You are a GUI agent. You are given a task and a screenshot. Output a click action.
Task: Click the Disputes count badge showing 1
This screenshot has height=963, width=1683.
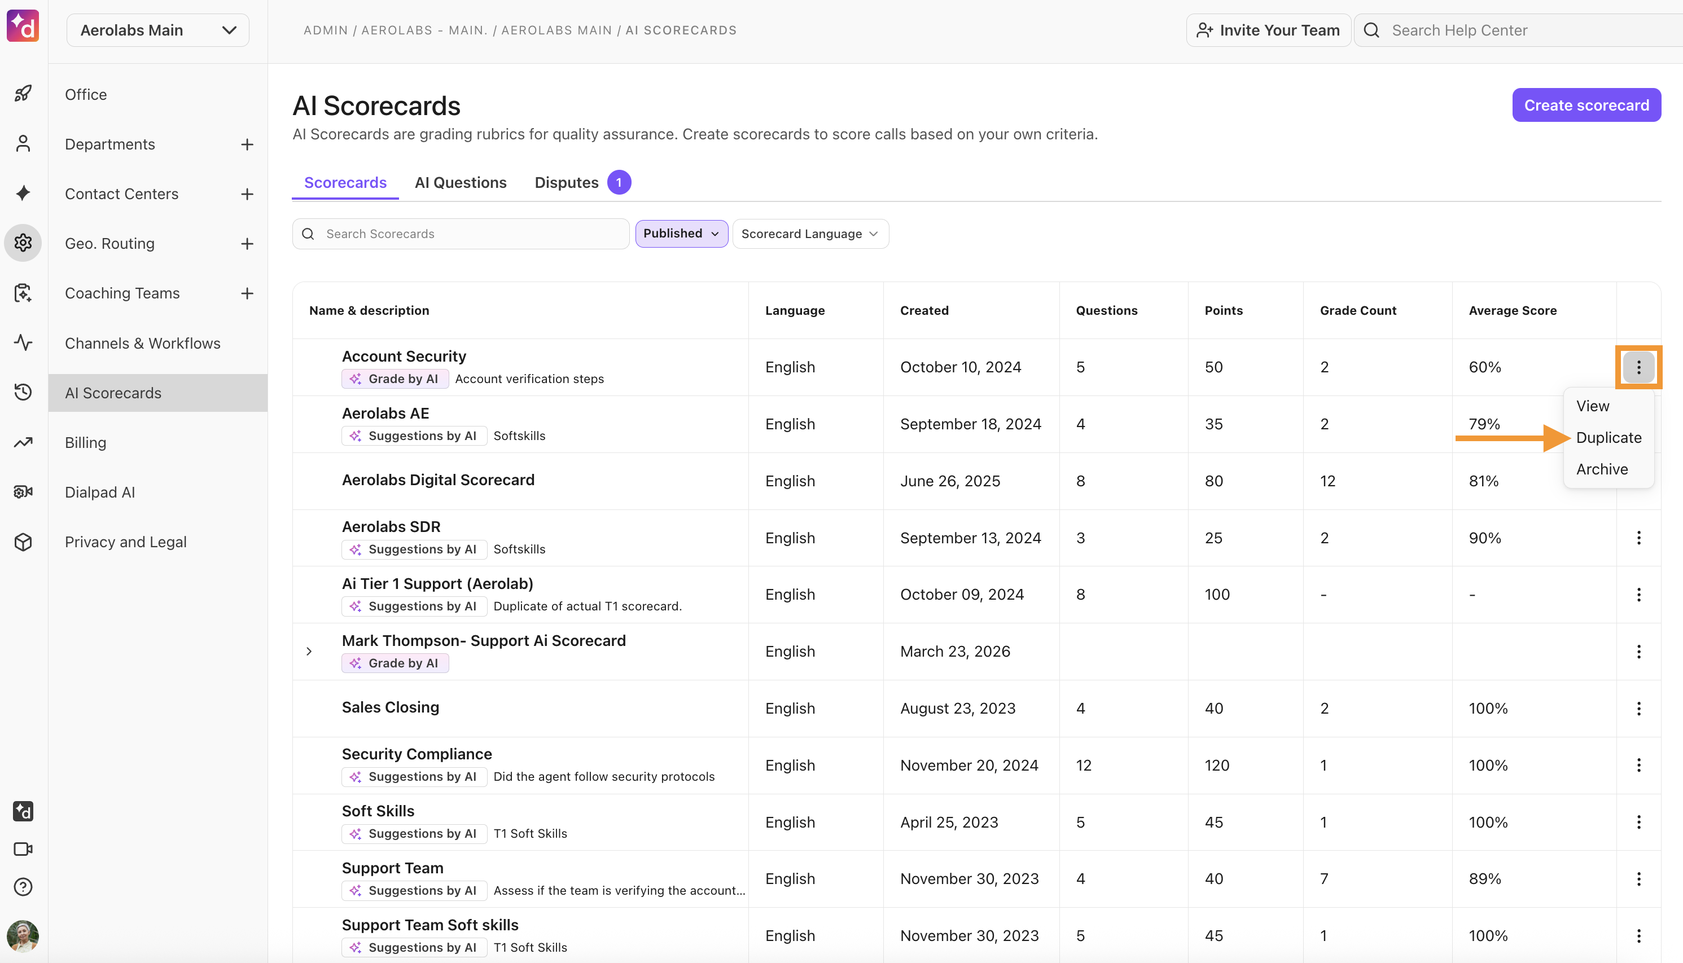point(619,183)
